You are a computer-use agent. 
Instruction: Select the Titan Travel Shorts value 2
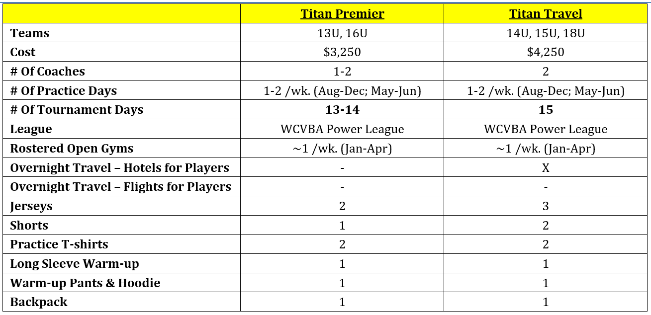(546, 225)
